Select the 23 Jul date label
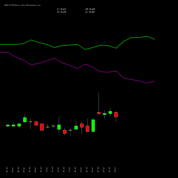Image resolution: width=178 pixels, height=178 pixels. point(92,170)
